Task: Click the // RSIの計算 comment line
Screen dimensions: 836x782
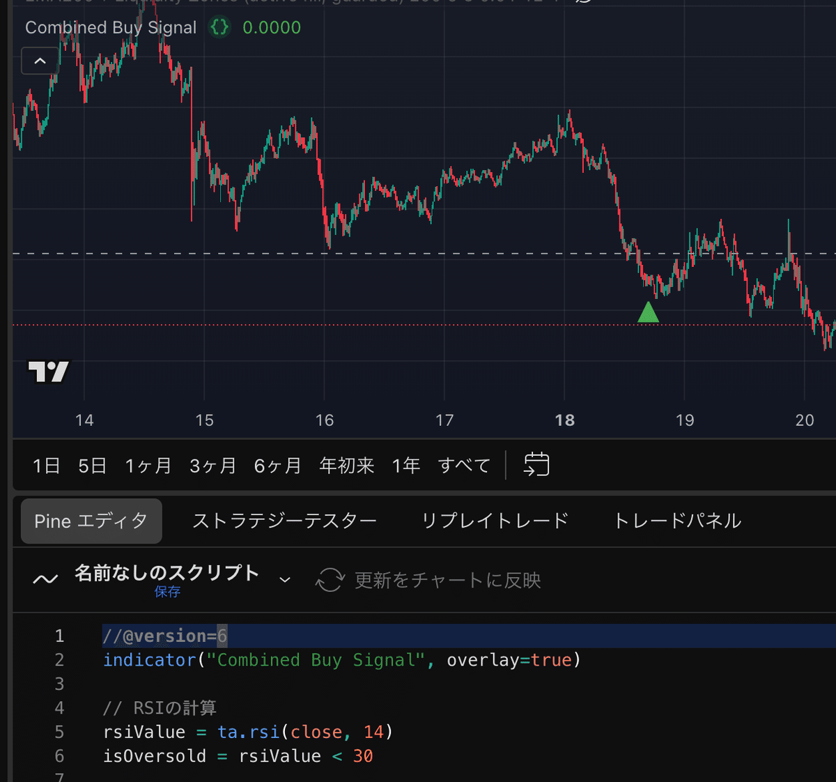Action: point(160,708)
